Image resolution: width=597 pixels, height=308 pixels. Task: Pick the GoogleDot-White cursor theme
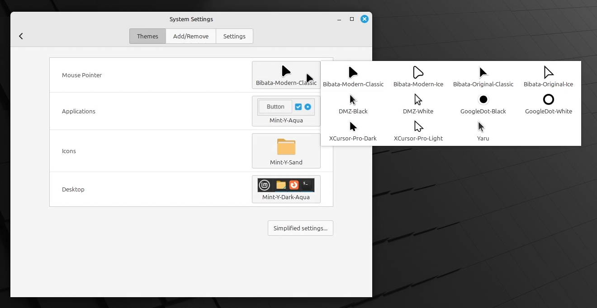[548, 103]
